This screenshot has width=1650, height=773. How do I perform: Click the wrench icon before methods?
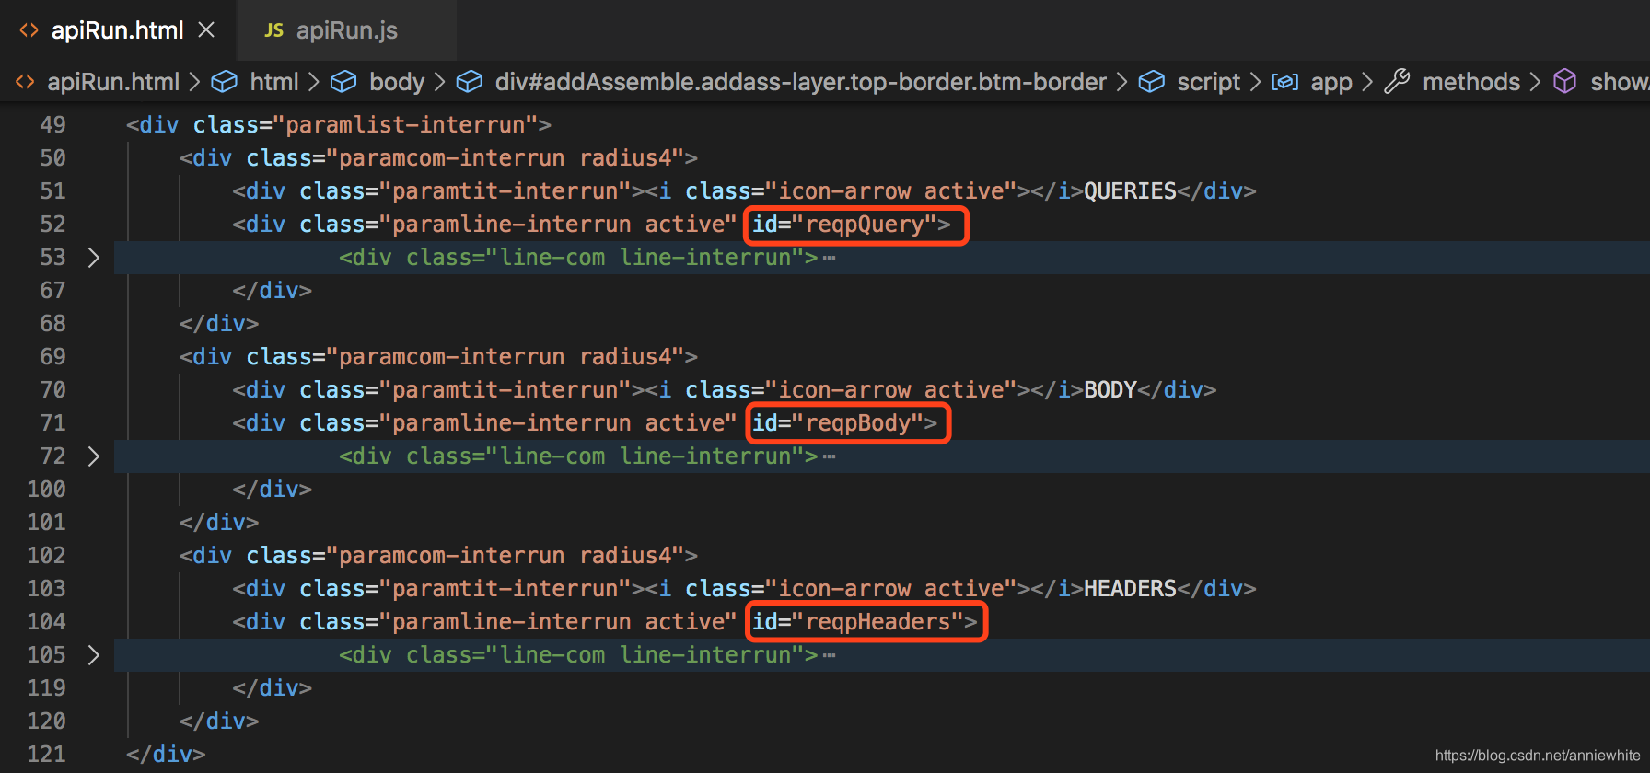tap(1397, 82)
